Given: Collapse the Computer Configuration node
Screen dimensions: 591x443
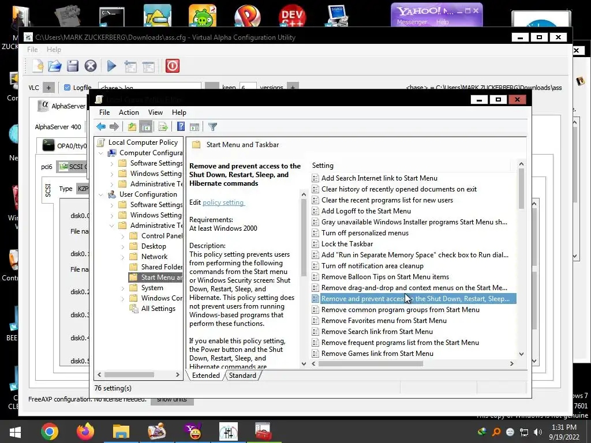Looking at the screenshot, I should (100, 153).
